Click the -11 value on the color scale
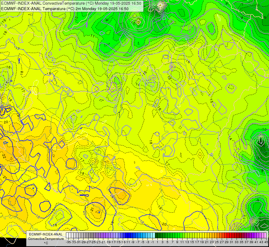 [128, 242]
